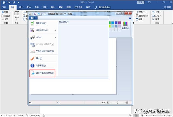The width and height of the screenshot is (173, 117).
Task: Click the Paint help question mark icon
Action: coord(130,18)
